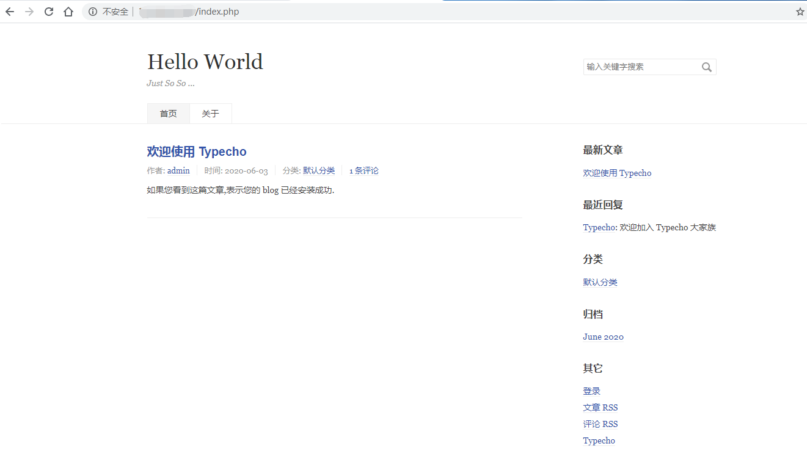Viewport: 807px width, 460px height.
Task: Click the browser back arrow
Action: (10, 12)
